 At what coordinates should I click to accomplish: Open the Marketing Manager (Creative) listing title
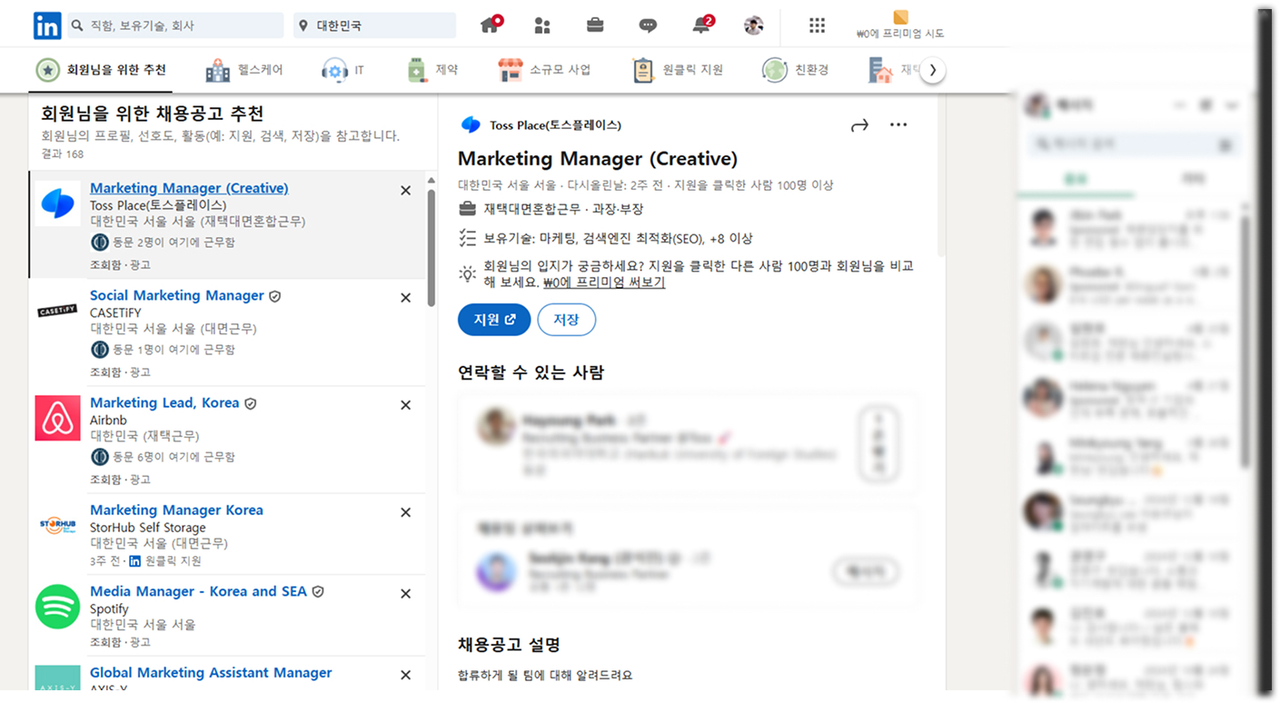pos(189,188)
